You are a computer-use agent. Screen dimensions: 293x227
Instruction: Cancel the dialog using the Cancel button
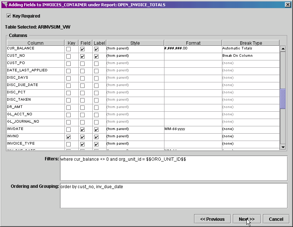276,219
